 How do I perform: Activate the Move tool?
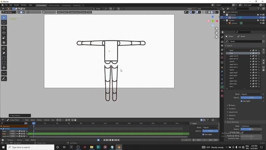click(4, 28)
